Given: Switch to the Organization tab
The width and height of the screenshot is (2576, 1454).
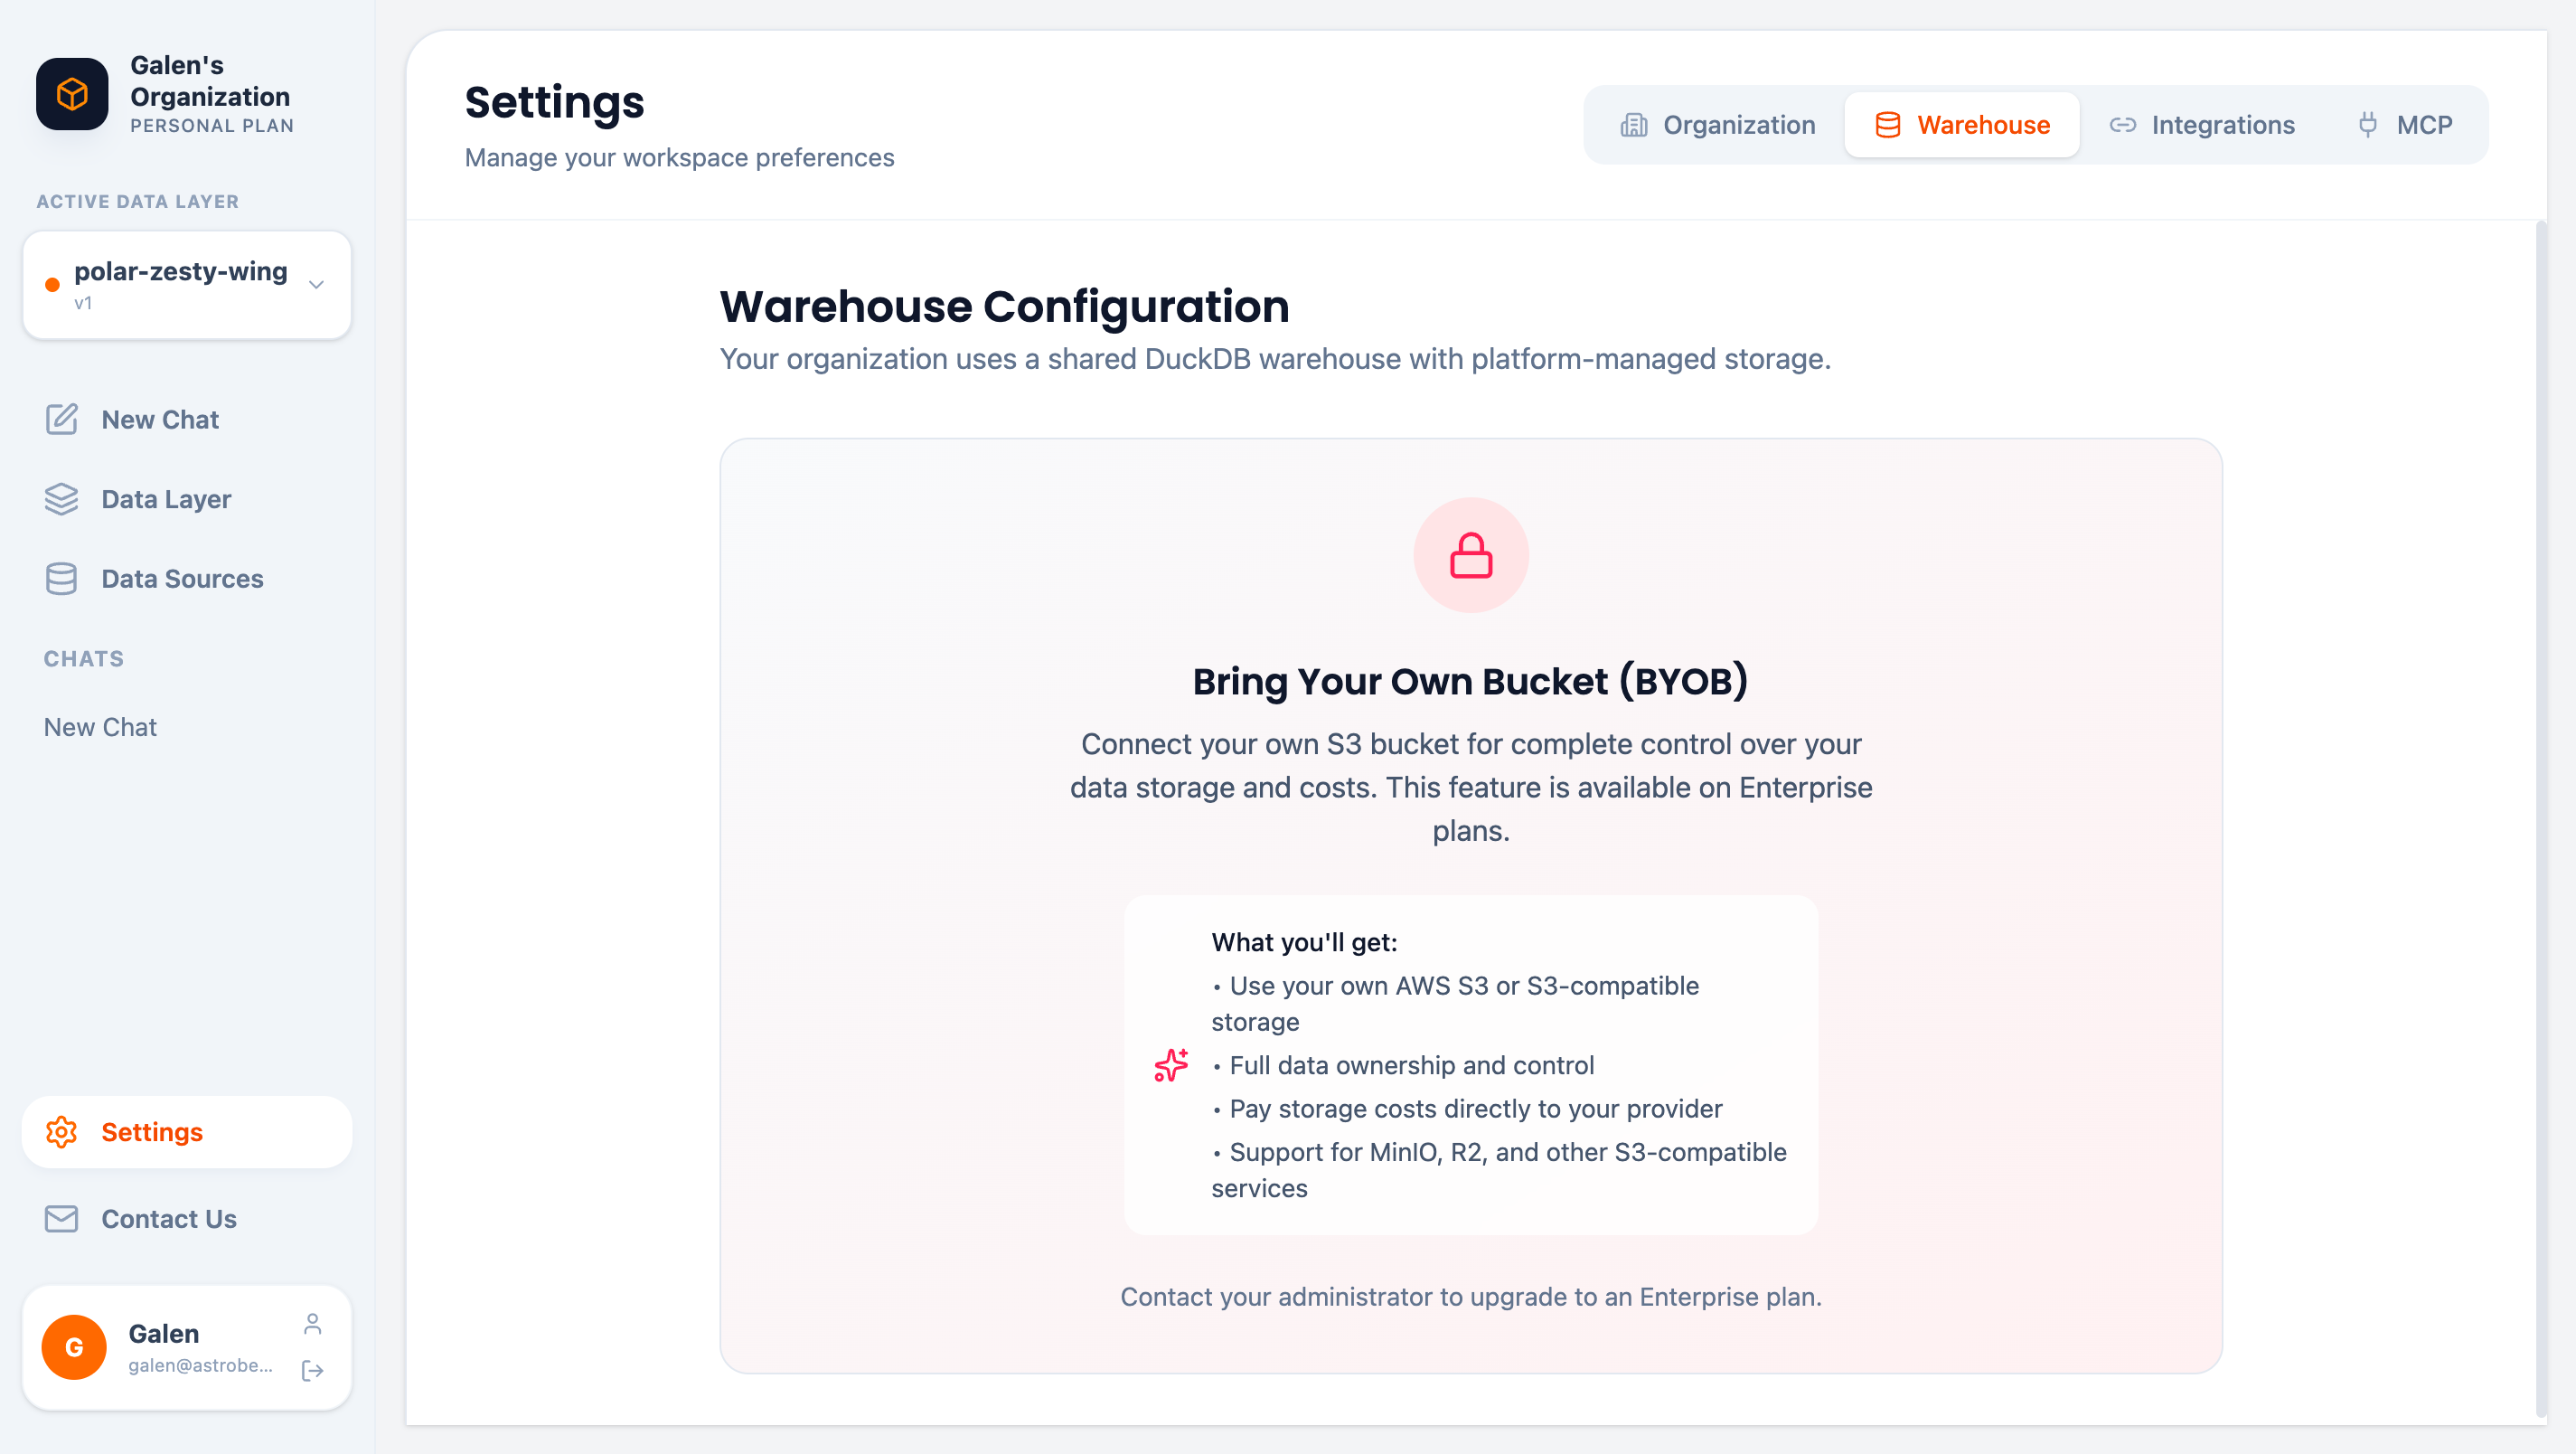Looking at the screenshot, I should (x=1718, y=125).
